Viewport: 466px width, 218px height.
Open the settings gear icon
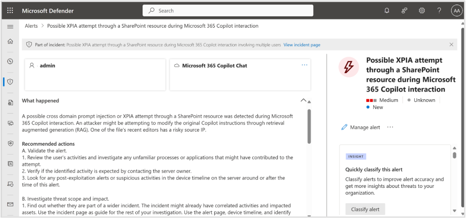click(422, 11)
